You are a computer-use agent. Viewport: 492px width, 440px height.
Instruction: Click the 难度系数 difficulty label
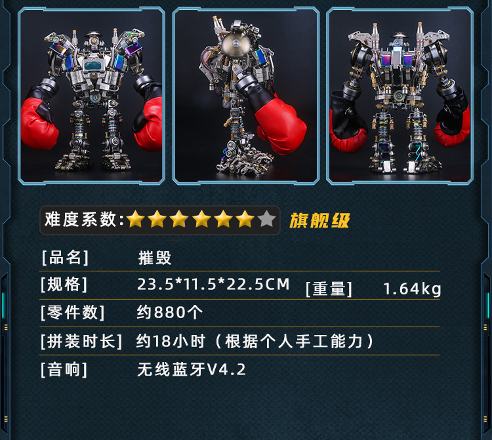tap(81, 219)
